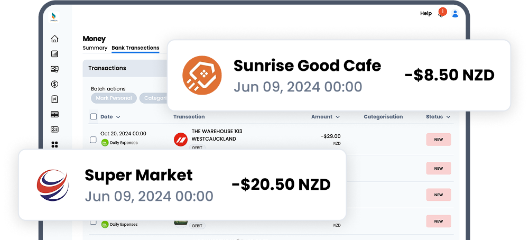Click the table grid sidebar icon
This screenshot has width=529, height=240.
click(54, 114)
